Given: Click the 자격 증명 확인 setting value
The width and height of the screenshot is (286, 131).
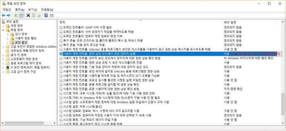Looking at the screenshot, I should (x=233, y=89).
